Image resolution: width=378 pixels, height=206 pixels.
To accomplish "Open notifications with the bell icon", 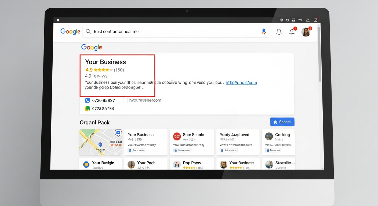I will pyautogui.click(x=279, y=32).
